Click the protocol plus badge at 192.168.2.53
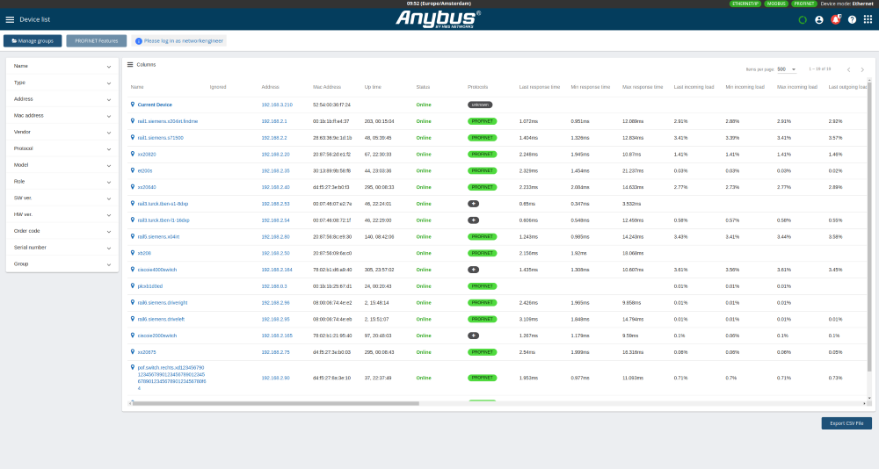This screenshot has width=879, height=469. coord(473,204)
